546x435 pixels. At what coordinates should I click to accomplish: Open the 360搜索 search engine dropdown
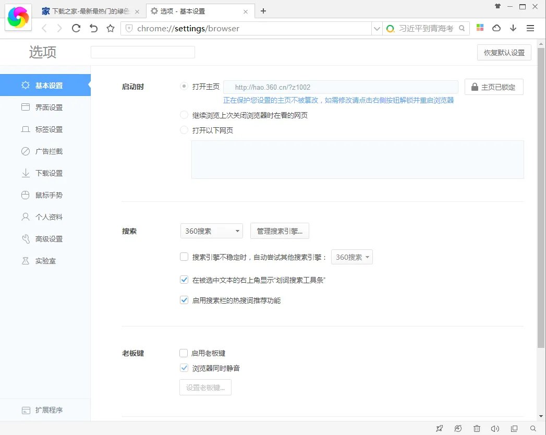pos(211,231)
